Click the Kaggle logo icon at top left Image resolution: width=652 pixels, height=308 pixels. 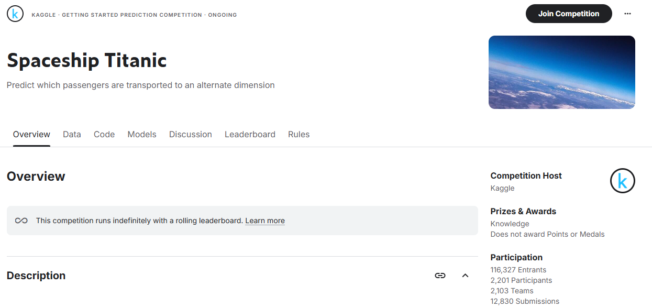[x=15, y=14]
